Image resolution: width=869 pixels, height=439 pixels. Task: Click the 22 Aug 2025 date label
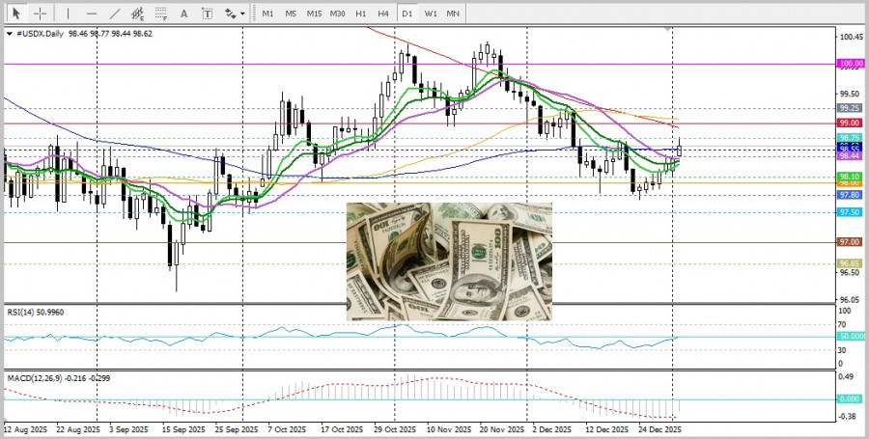pos(79,429)
